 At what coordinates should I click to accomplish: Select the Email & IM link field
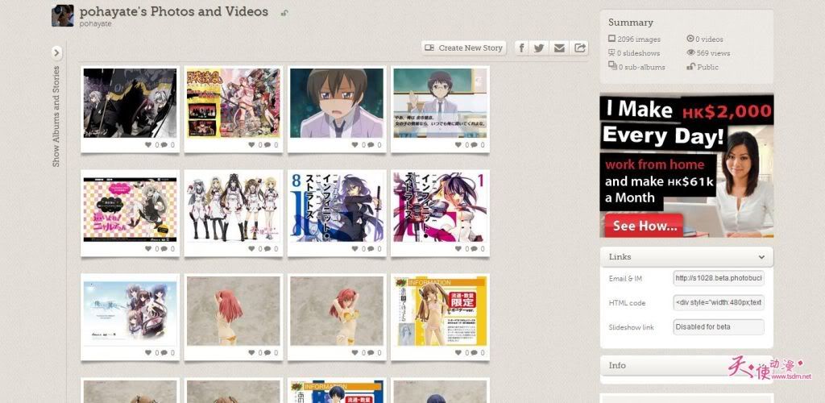click(718, 278)
